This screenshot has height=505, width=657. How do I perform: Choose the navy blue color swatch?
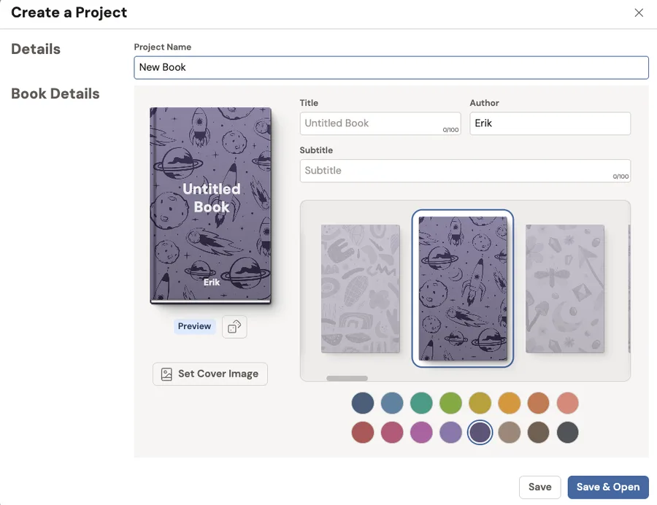tap(363, 404)
